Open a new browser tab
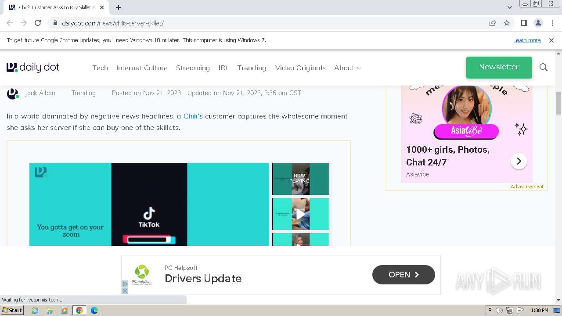562x316 pixels. tap(119, 7)
